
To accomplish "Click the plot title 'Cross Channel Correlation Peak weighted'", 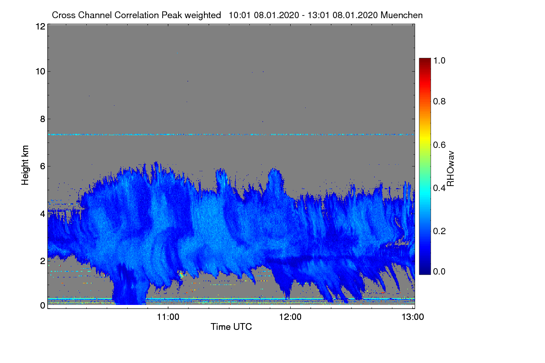I will point(136,15).
